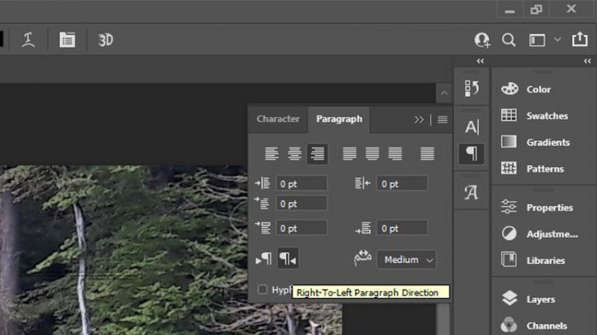Viewport: 597px width, 335px height.
Task: Click the indent left margin icon
Action: click(263, 184)
